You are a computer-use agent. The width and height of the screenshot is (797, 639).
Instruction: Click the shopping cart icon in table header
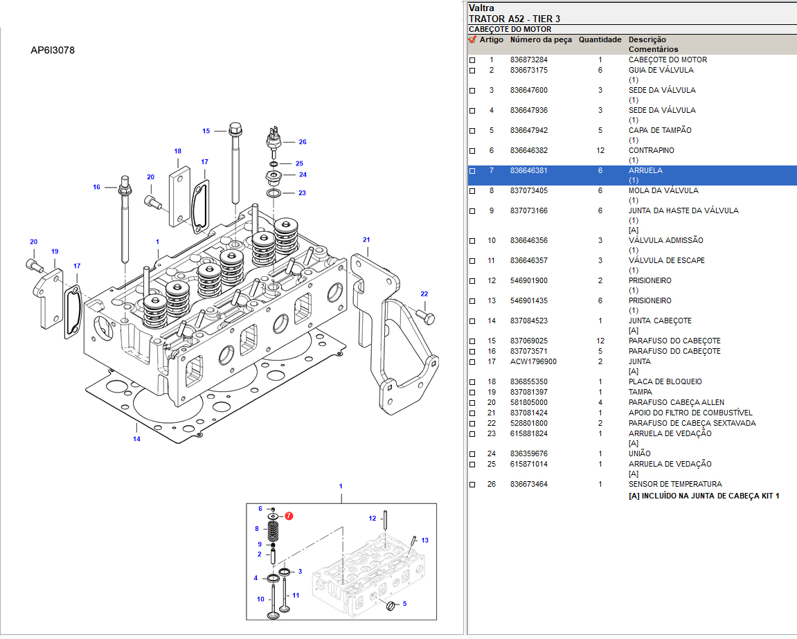click(x=472, y=40)
